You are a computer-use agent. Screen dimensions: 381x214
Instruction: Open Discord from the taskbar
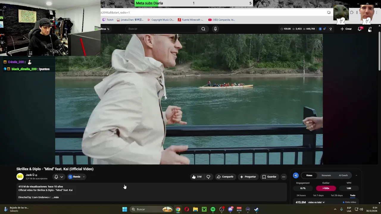tap(230, 209)
